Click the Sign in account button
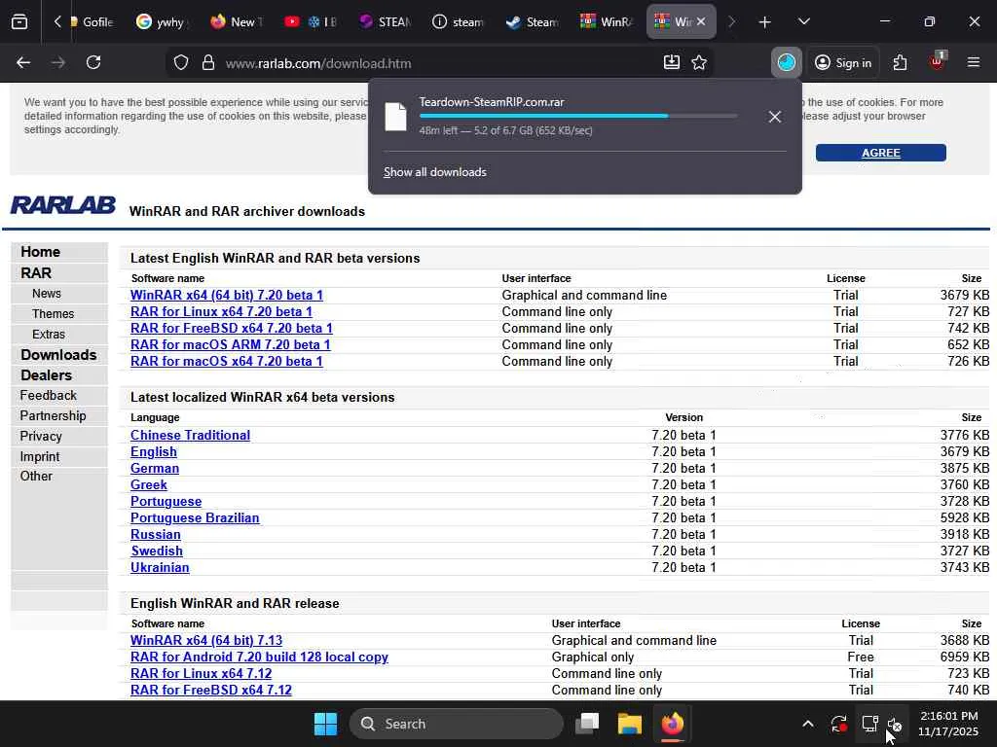This screenshot has height=747, width=997. 843,62
